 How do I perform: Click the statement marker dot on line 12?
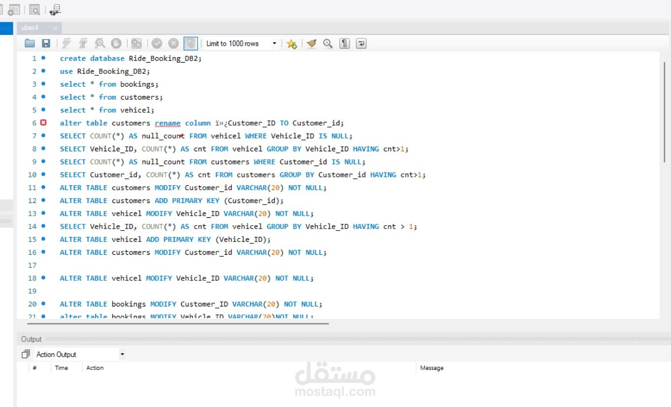[43, 200]
